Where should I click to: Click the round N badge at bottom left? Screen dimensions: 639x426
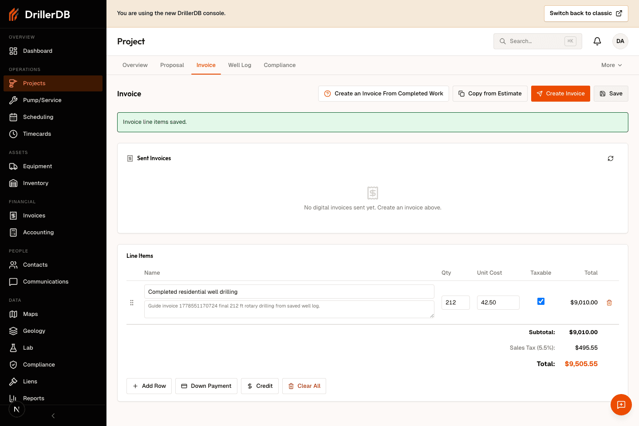point(17,409)
